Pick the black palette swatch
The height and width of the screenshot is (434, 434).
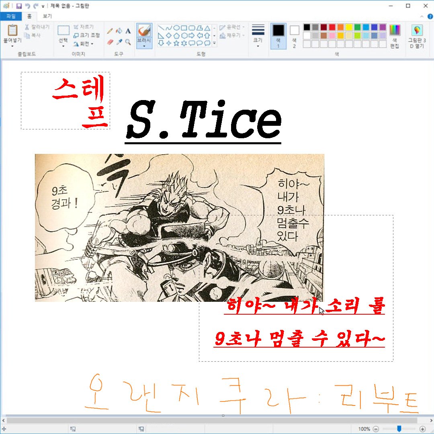pyautogui.click(x=307, y=27)
